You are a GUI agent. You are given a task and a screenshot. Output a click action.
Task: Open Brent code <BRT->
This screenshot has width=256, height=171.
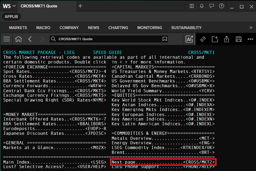[x=207, y=152]
